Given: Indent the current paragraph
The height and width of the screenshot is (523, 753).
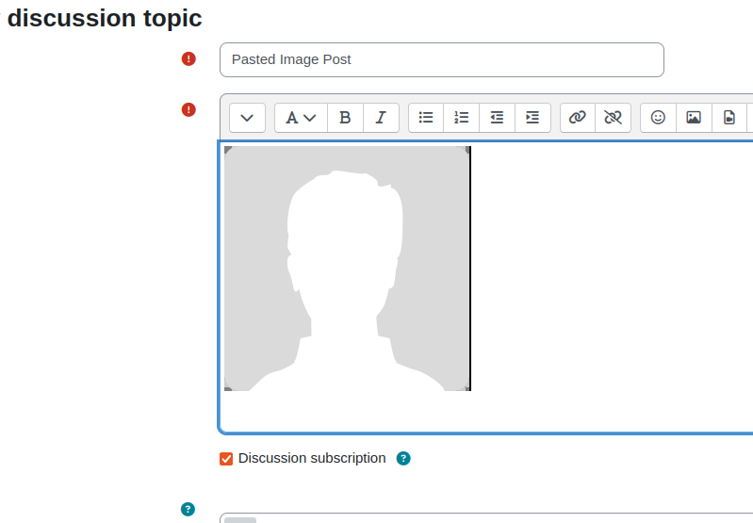Looking at the screenshot, I should (532, 118).
